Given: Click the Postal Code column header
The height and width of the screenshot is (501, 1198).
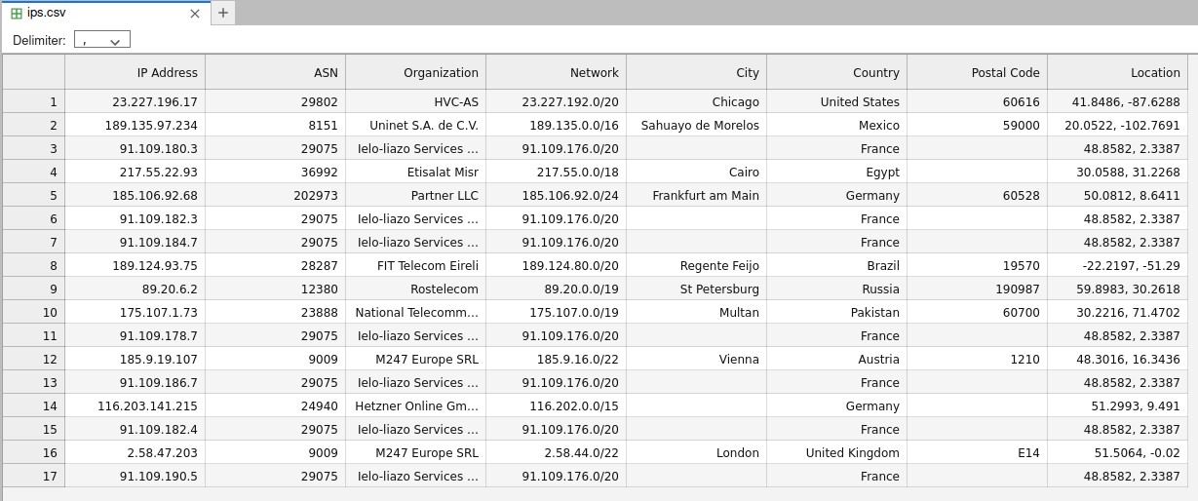Looking at the screenshot, I should point(977,73).
